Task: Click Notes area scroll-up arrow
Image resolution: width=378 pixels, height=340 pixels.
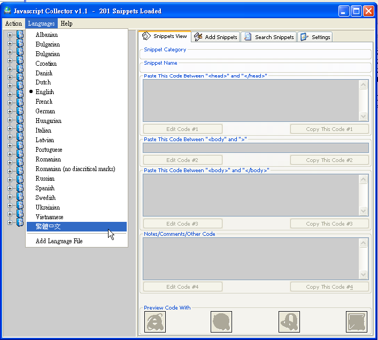Action: (x=363, y=243)
